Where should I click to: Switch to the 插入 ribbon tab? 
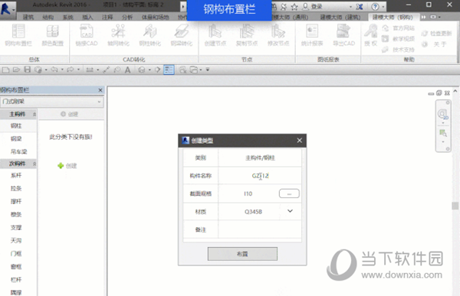coord(87,18)
